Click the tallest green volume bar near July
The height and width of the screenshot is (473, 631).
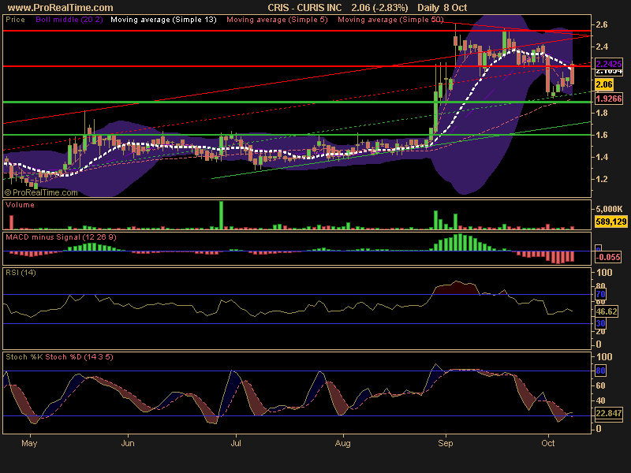click(221, 215)
